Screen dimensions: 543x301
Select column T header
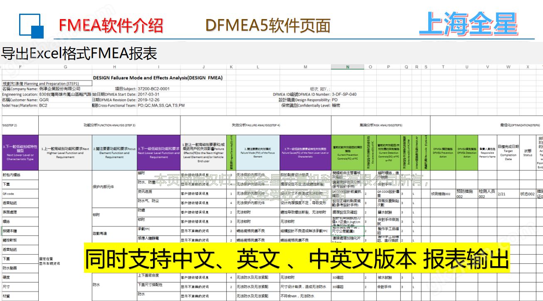coord(443,67)
